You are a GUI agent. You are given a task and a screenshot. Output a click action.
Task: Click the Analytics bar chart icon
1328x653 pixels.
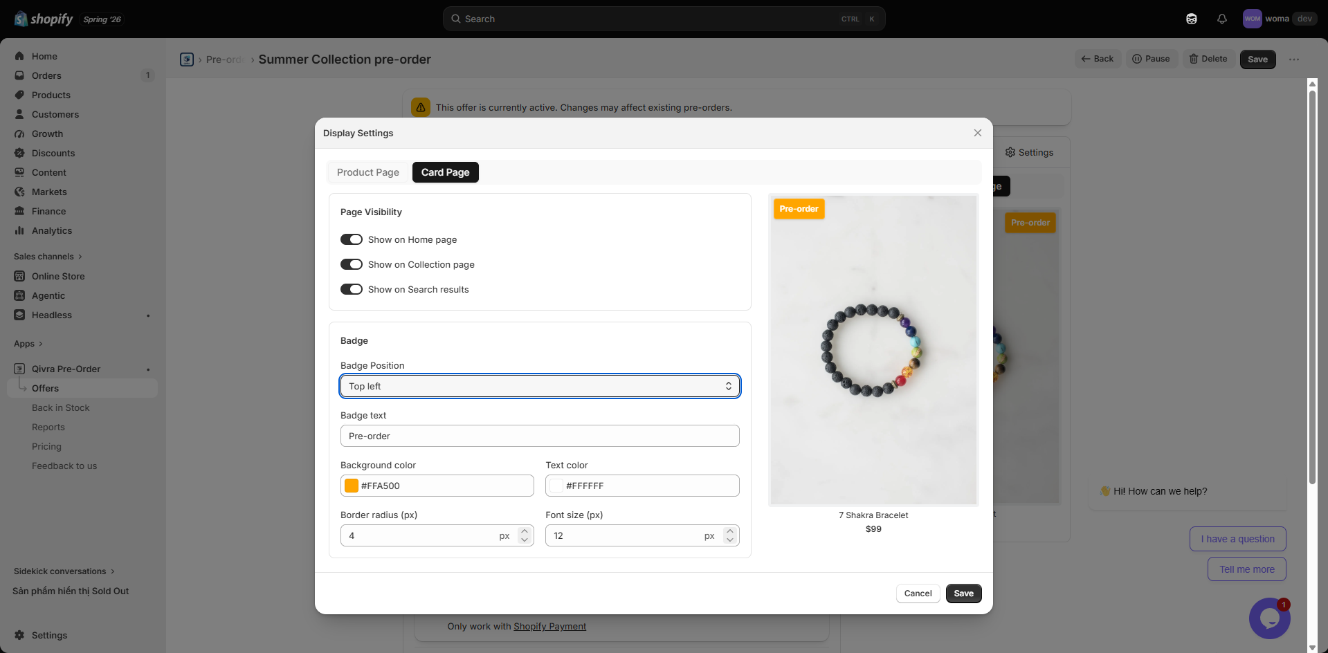tap(19, 230)
